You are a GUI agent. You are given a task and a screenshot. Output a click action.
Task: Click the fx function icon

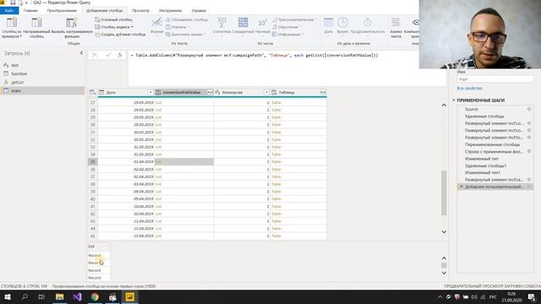tap(120, 55)
